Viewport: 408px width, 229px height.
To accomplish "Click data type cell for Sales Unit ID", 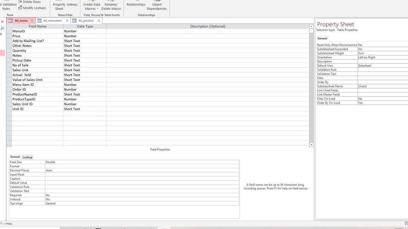I will point(85,104).
